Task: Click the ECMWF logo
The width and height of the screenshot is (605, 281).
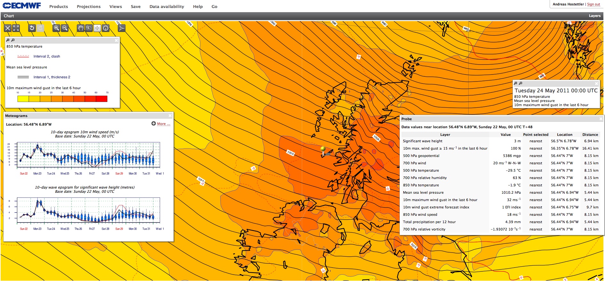Action: point(22,6)
